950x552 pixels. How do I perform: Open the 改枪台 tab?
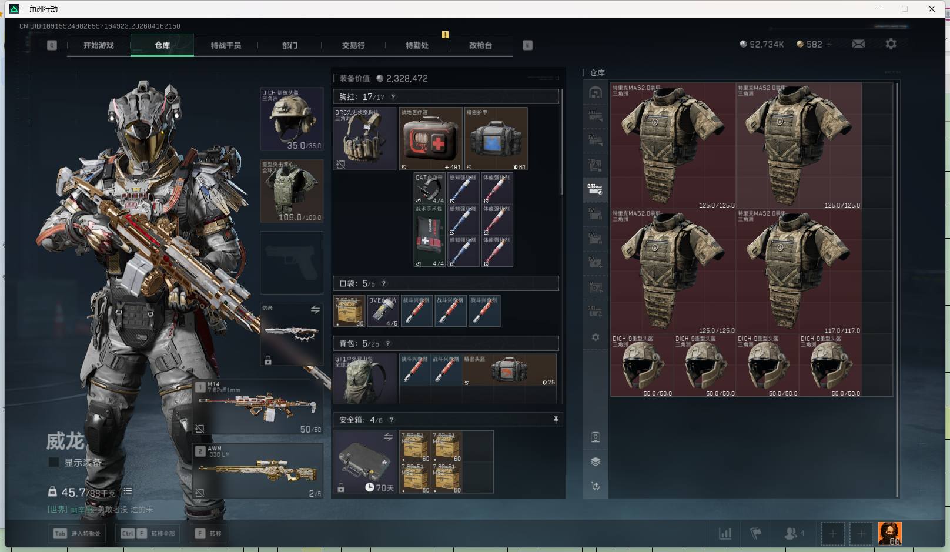pos(480,45)
